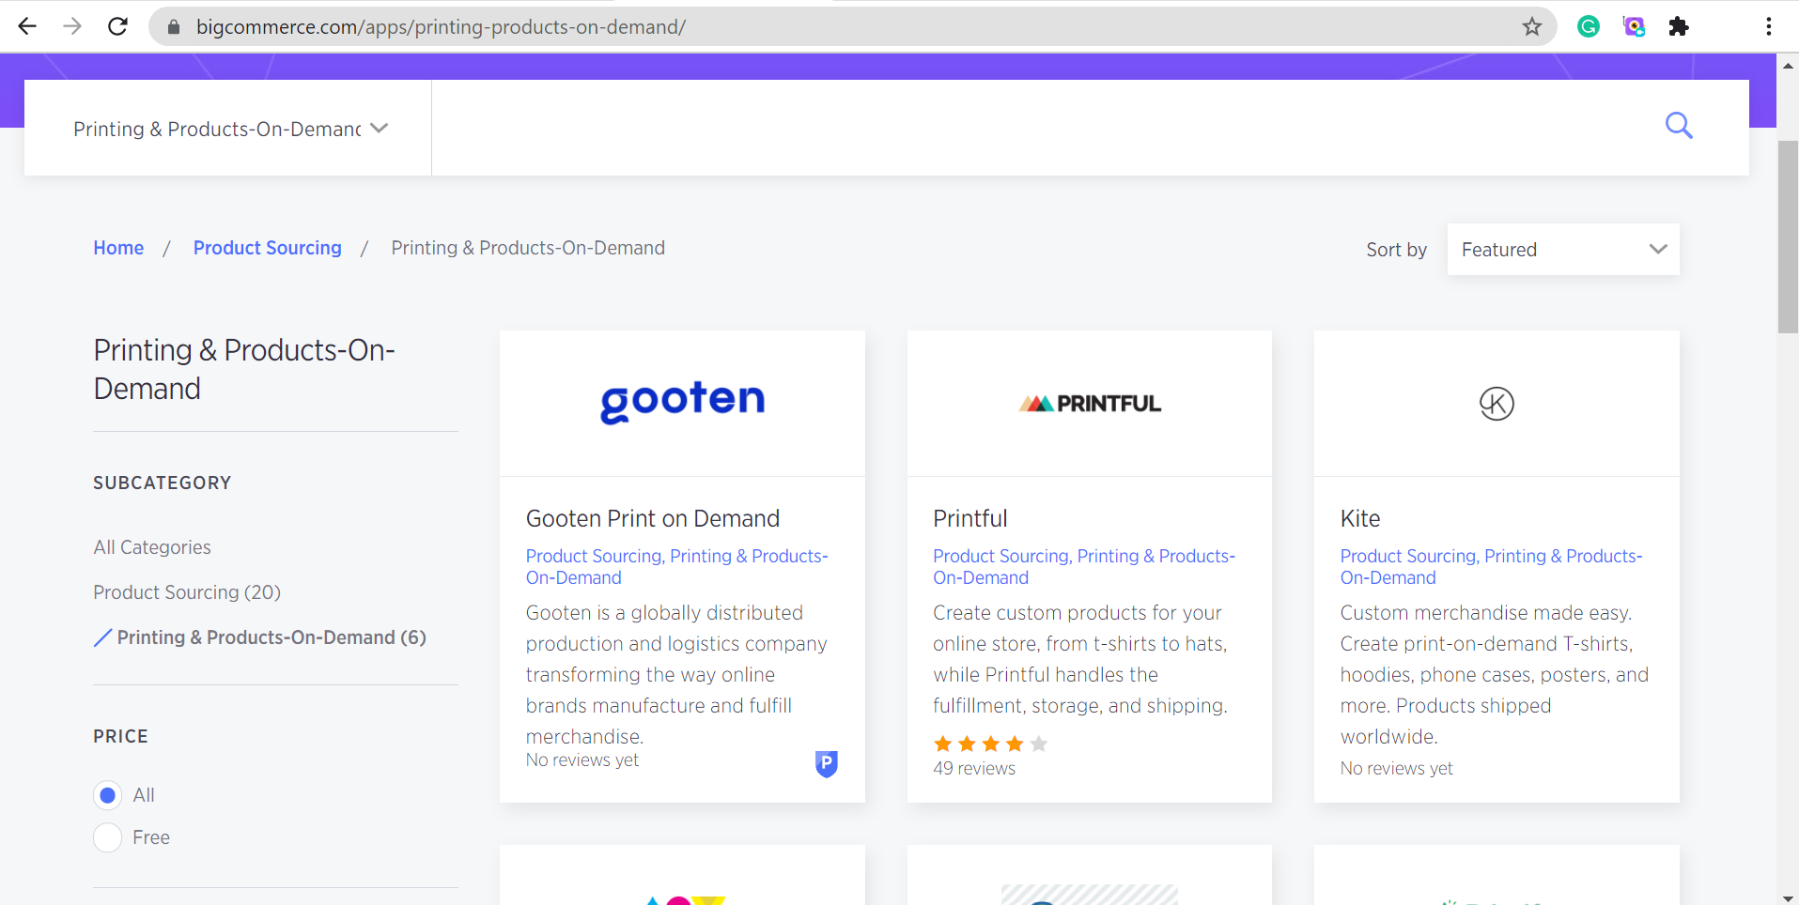Click the browser address bar URL

[441, 27]
